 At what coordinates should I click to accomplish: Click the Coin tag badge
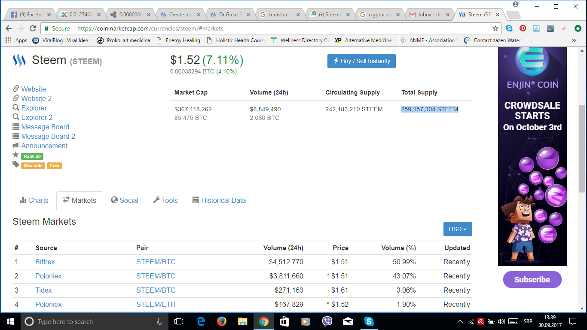pos(55,166)
